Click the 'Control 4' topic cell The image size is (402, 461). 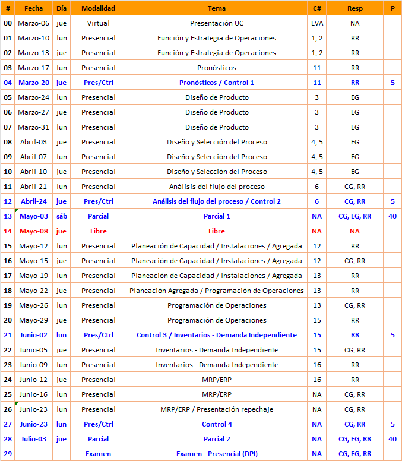coord(217,424)
